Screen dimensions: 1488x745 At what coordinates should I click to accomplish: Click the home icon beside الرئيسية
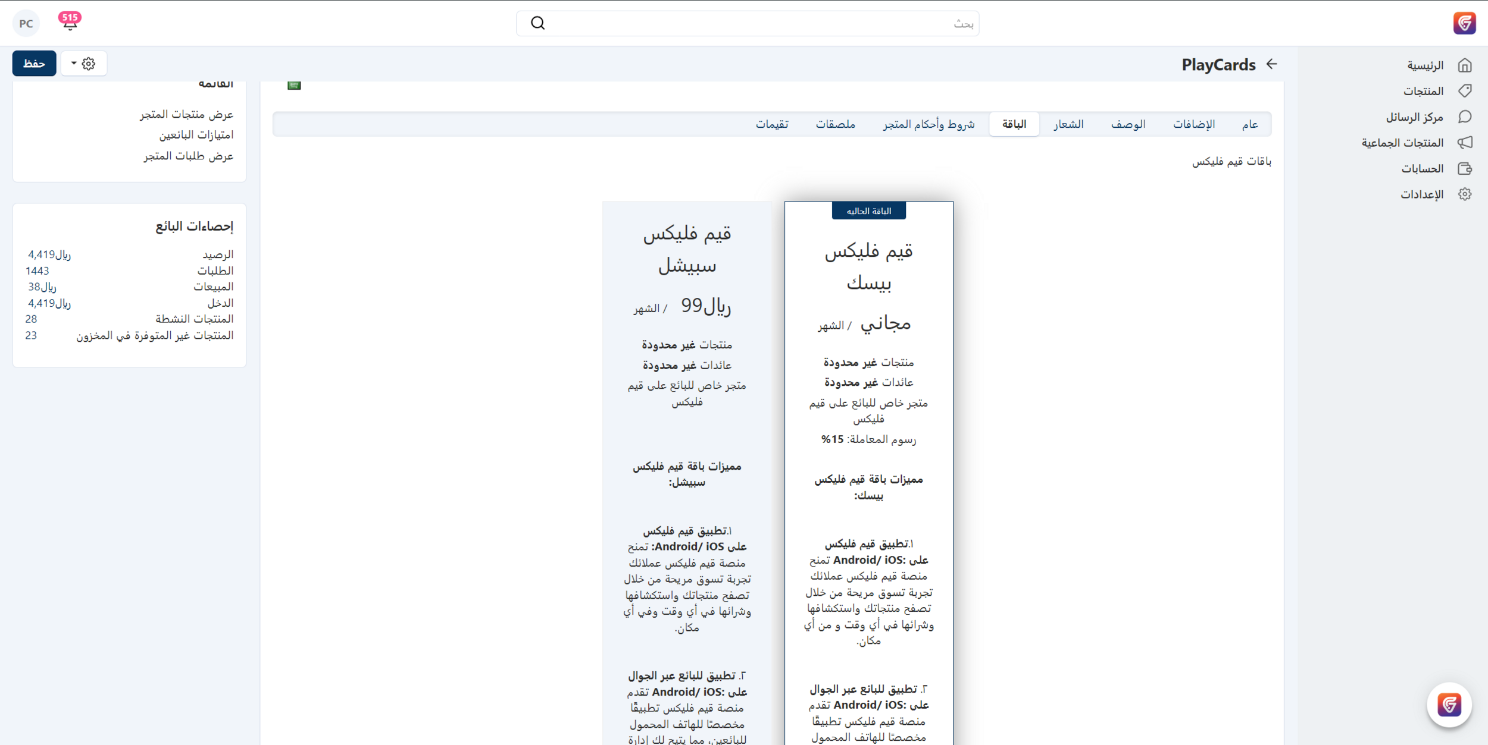point(1464,65)
